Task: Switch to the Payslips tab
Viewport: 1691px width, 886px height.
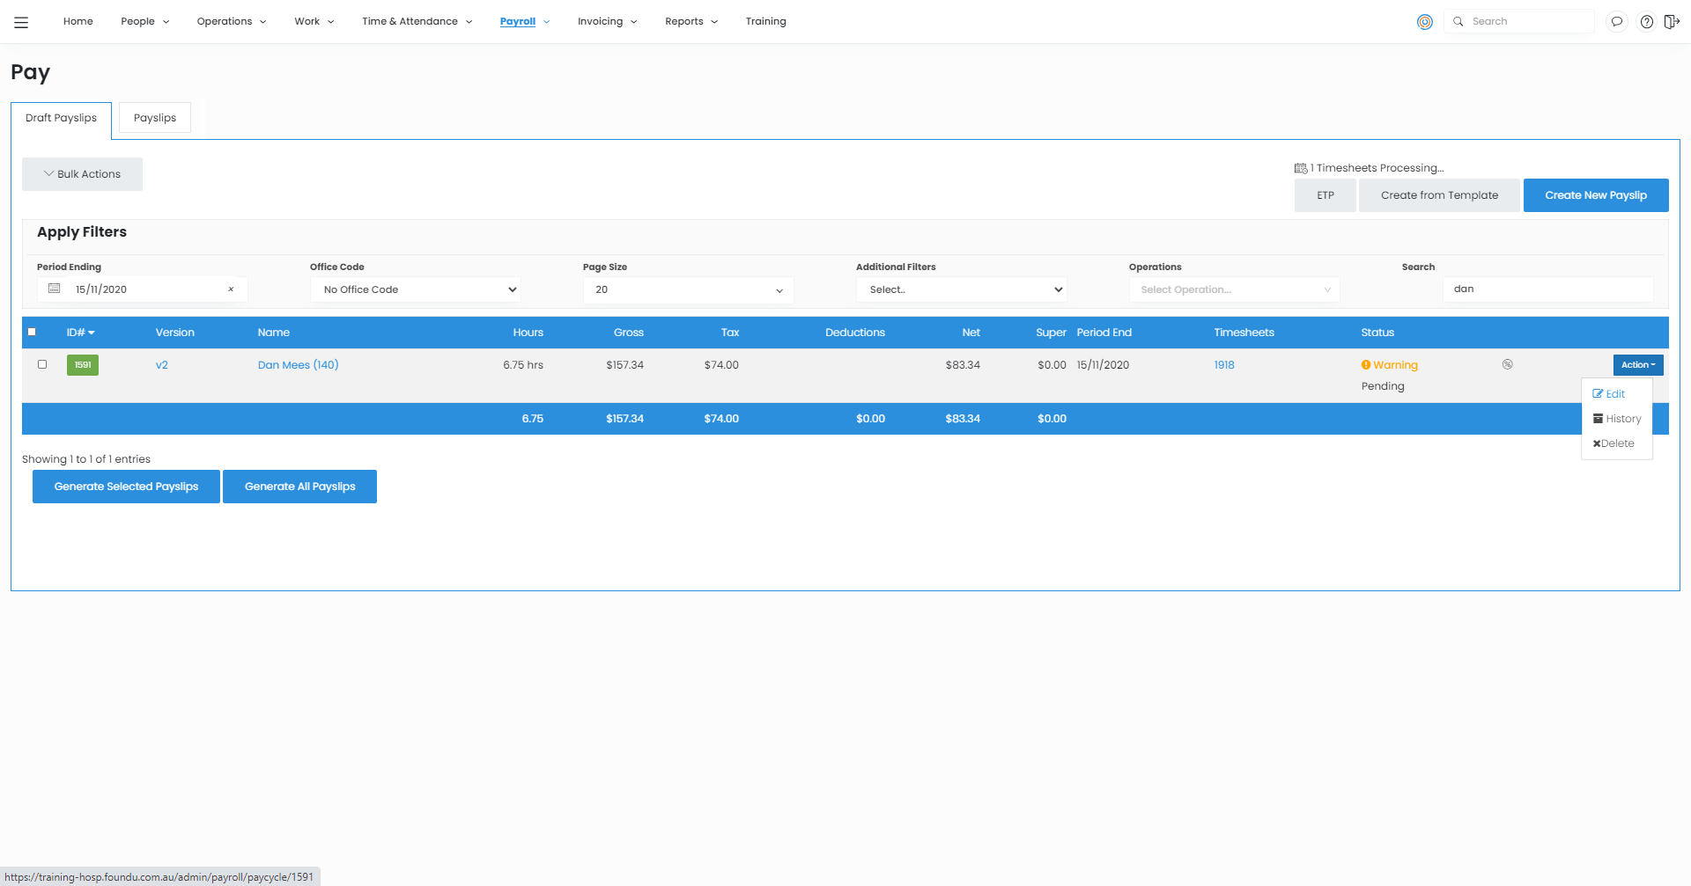Action: (155, 118)
